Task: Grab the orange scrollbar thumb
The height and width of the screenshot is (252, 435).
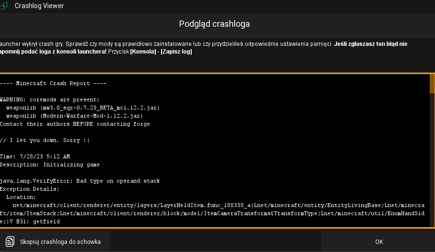Action: tap(432, 84)
